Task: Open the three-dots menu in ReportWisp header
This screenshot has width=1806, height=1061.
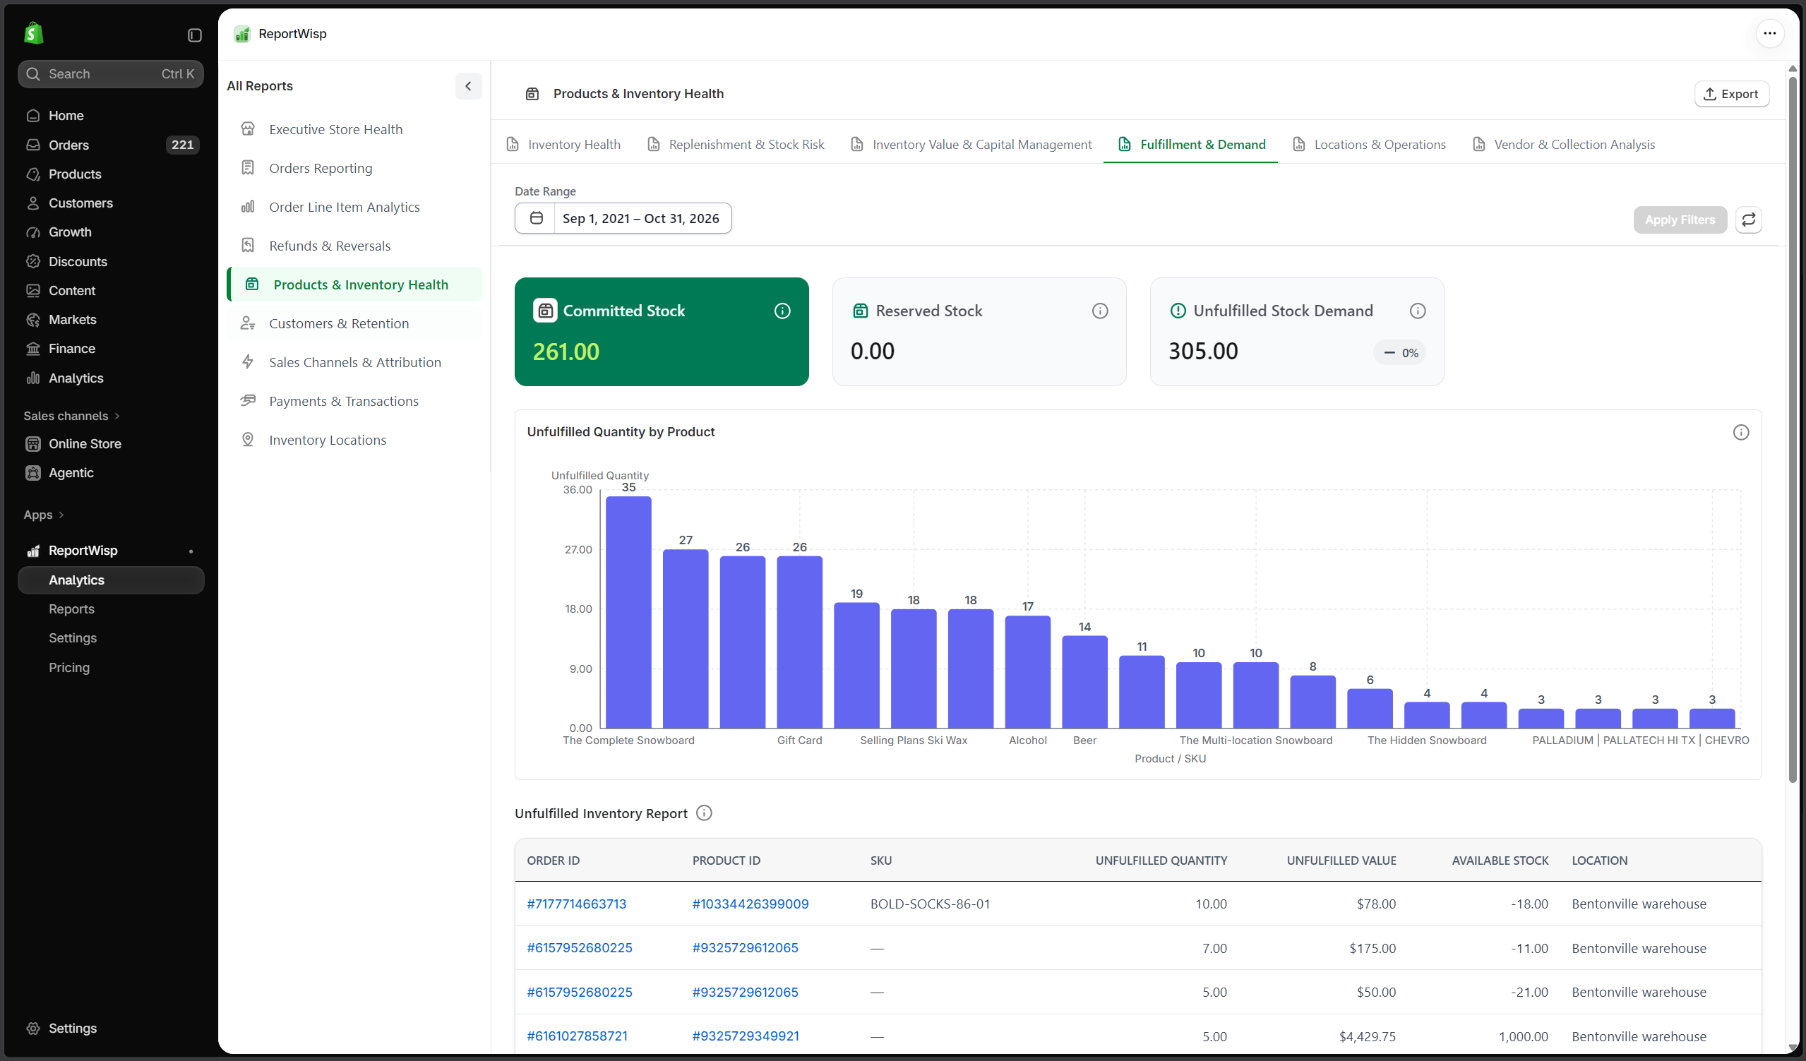Action: (x=1769, y=33)
